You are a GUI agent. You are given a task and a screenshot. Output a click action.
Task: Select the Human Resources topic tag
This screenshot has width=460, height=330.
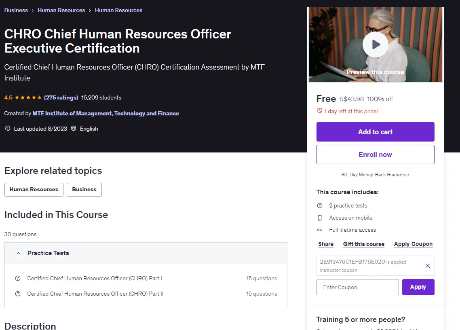point(34,190)
